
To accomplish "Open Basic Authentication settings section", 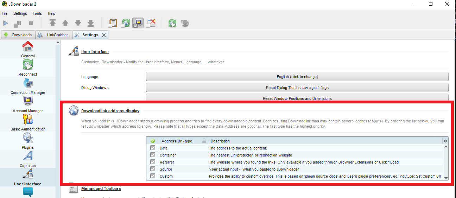I will [28, 123].
